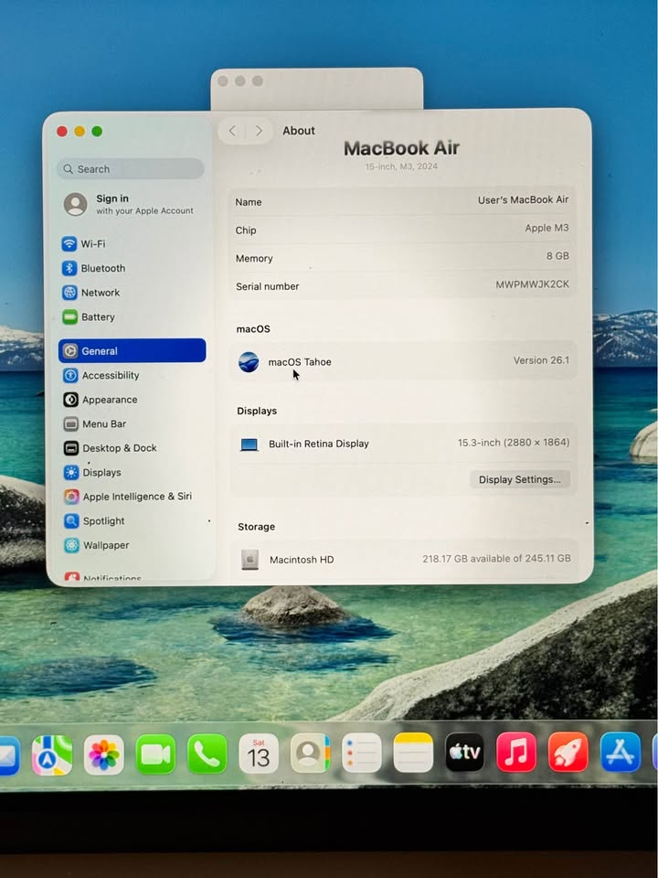Launch FaceTime from the Dock
The height and width of the screenshot is (878, 658).
155,755
